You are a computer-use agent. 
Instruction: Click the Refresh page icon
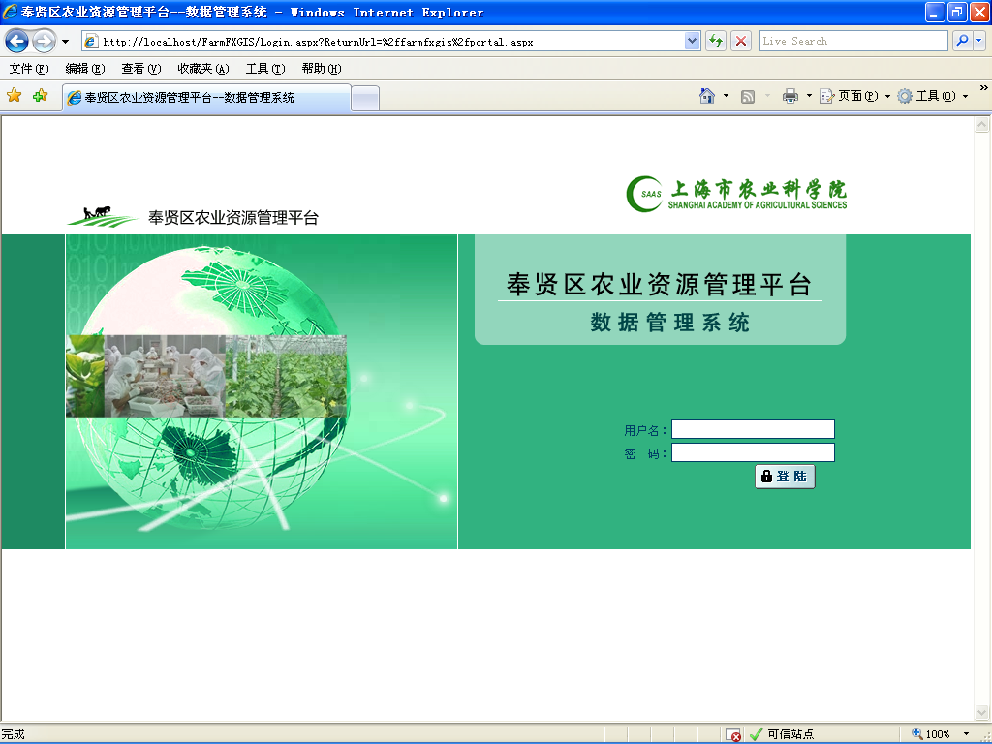click(716, 42)
